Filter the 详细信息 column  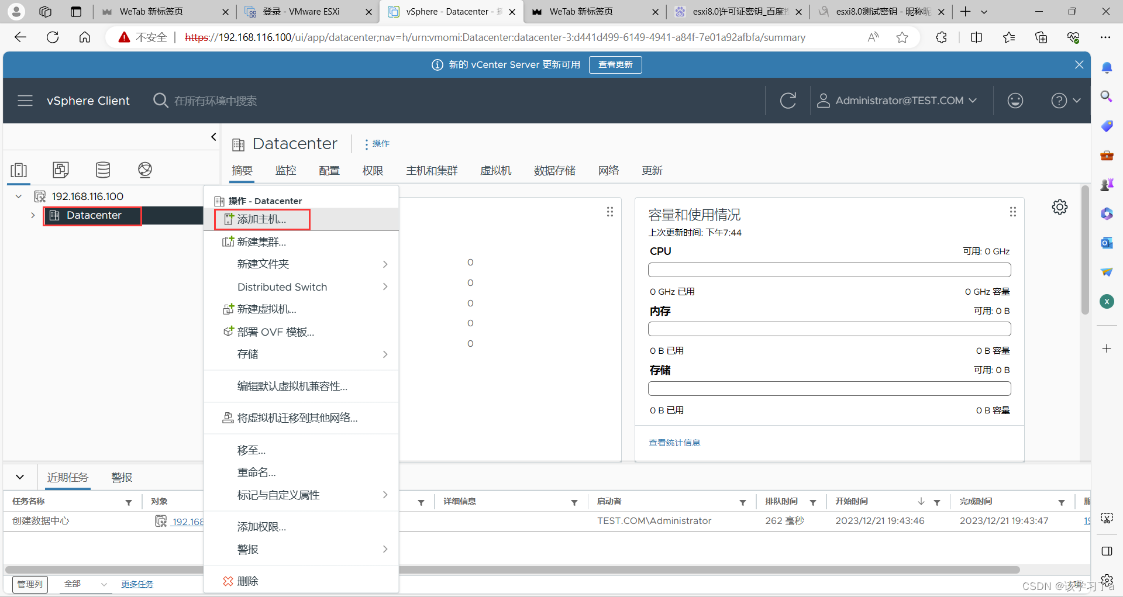pyautogui.click(x=574, y=502)
